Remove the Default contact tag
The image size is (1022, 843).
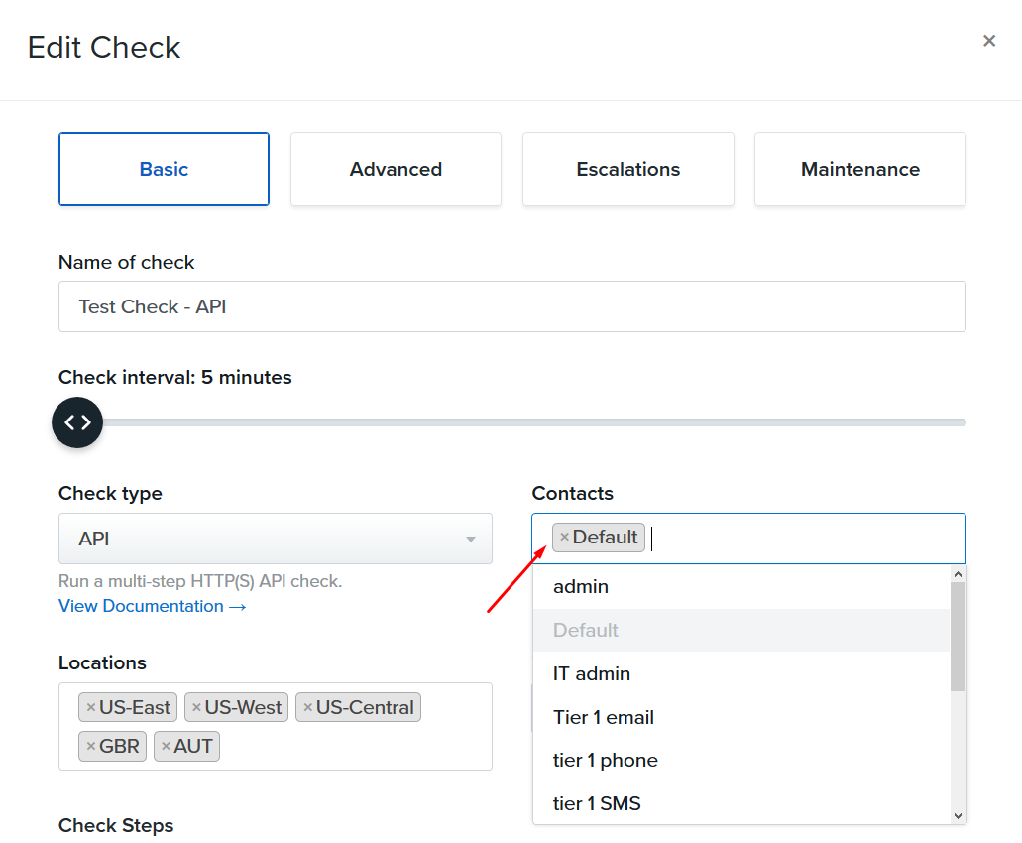(x=567, y=537)
